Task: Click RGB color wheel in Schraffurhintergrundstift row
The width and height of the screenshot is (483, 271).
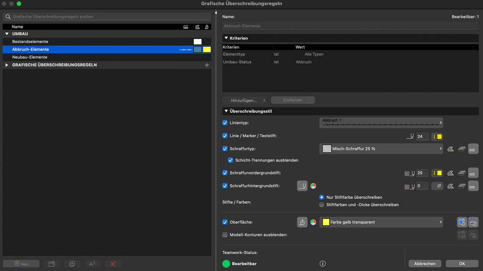Action: pyautogui.click(x=313, y=186)
